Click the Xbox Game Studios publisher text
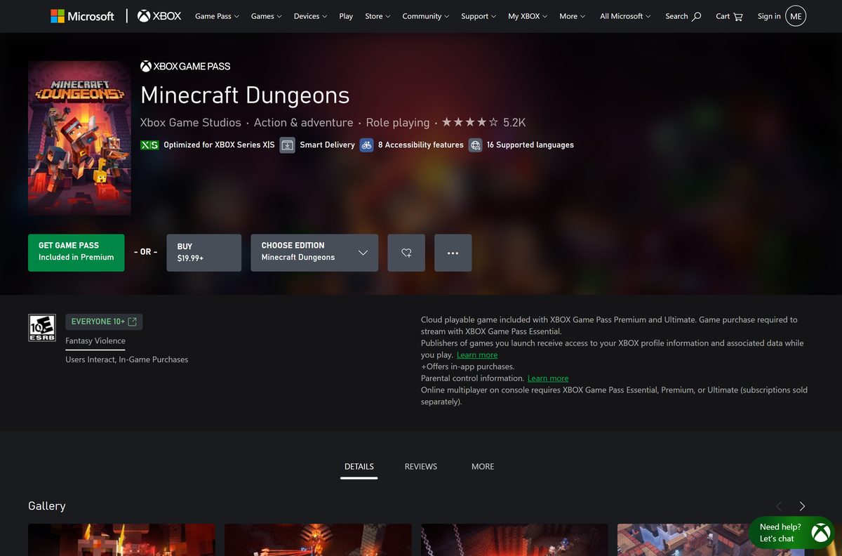The image size is (842, 556). click(190, 122)
